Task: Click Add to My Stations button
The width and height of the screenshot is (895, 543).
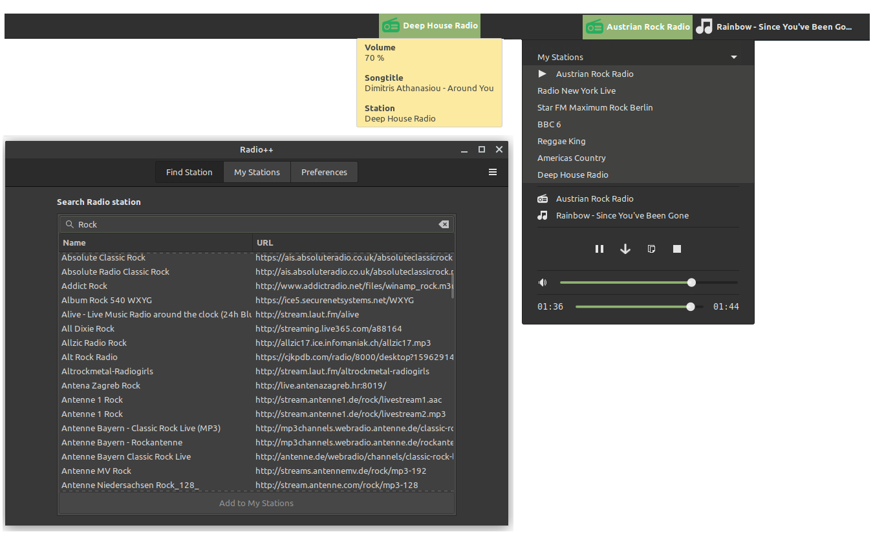Action: (x=257, y=503)
